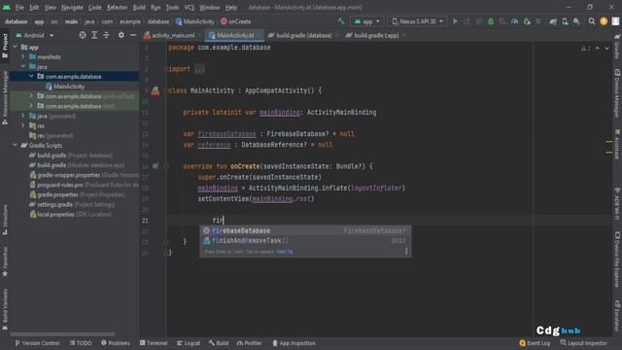Viewport: 622px width, 350px height.
Task: Hide the Project panel with minus icon
Action: coord(133,35)
